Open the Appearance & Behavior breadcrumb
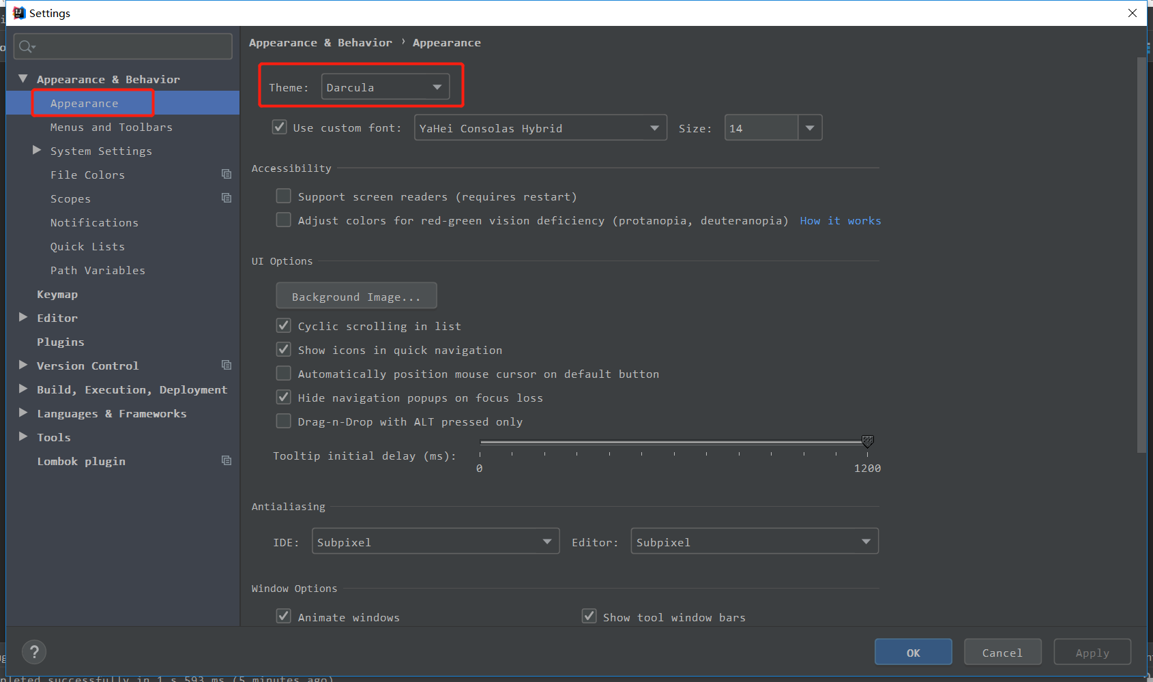This screenshot has height=682, width=1153. pos(321,42)
